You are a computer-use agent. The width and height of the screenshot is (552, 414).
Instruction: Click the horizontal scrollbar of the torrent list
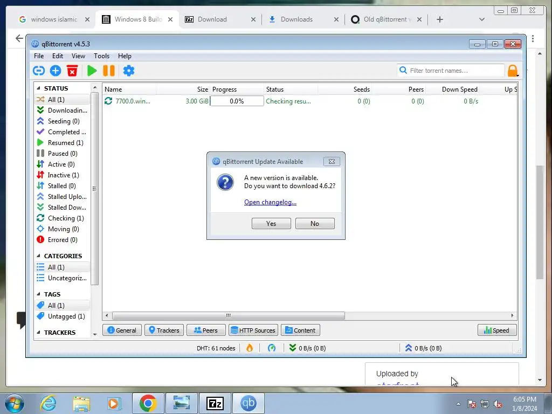pyautogui.click(x=228, y=315)
